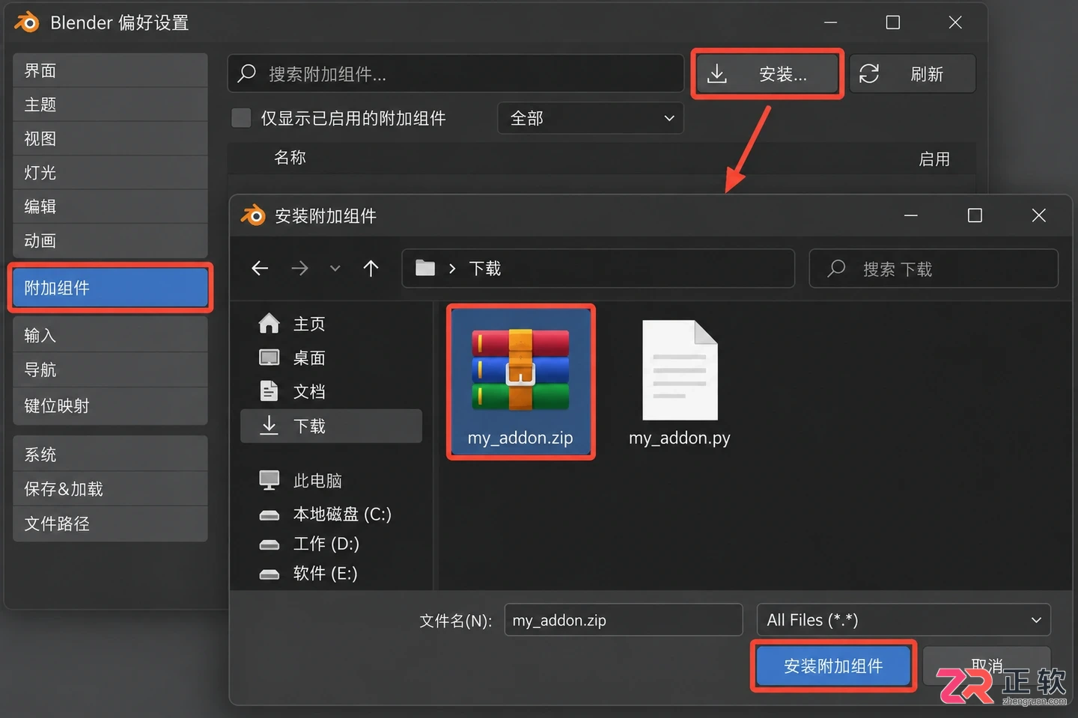Open 主题 preferences tab
Screen dimensions: 1078x718
pyautogui.click(x=110, y=105)
